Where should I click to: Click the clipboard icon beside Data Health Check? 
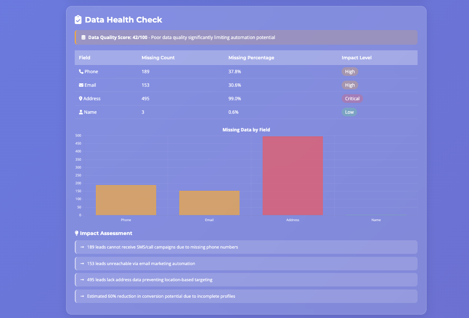(78, 20)
